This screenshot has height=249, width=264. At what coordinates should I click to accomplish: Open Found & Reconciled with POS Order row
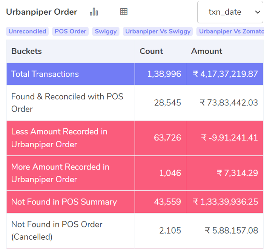click(135, 103)
